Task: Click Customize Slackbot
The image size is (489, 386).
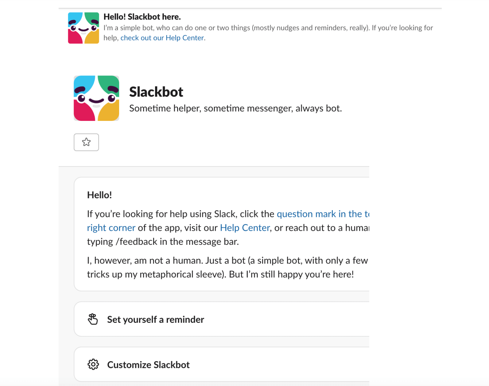Action: click(x=148, y=365)
